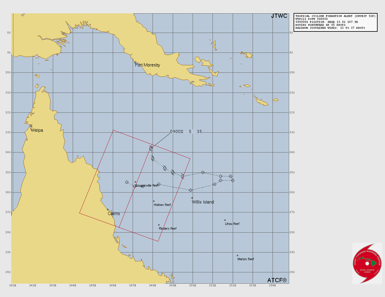Viewport: 385px width, 297px height.
Task: Click the 141E longitude label on bottom axis
Action: click(13, 285)
